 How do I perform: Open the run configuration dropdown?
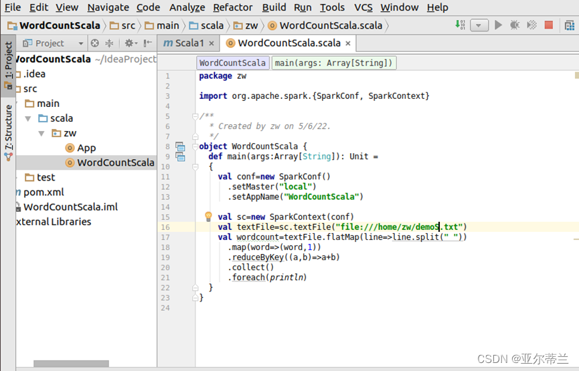coord(479,25)
